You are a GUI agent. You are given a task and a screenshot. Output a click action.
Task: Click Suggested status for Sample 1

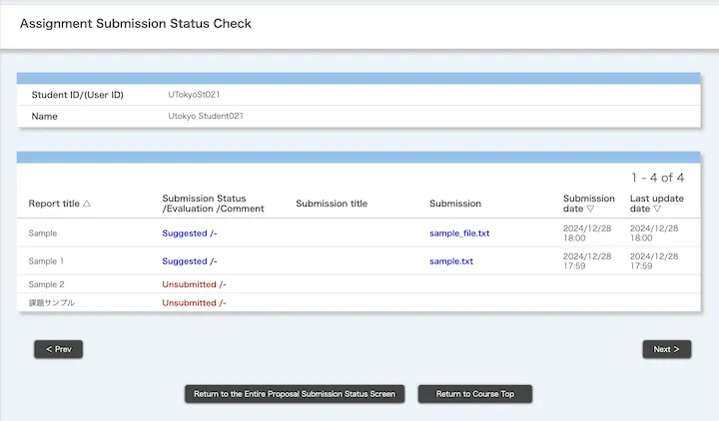(x=189, y=261)
